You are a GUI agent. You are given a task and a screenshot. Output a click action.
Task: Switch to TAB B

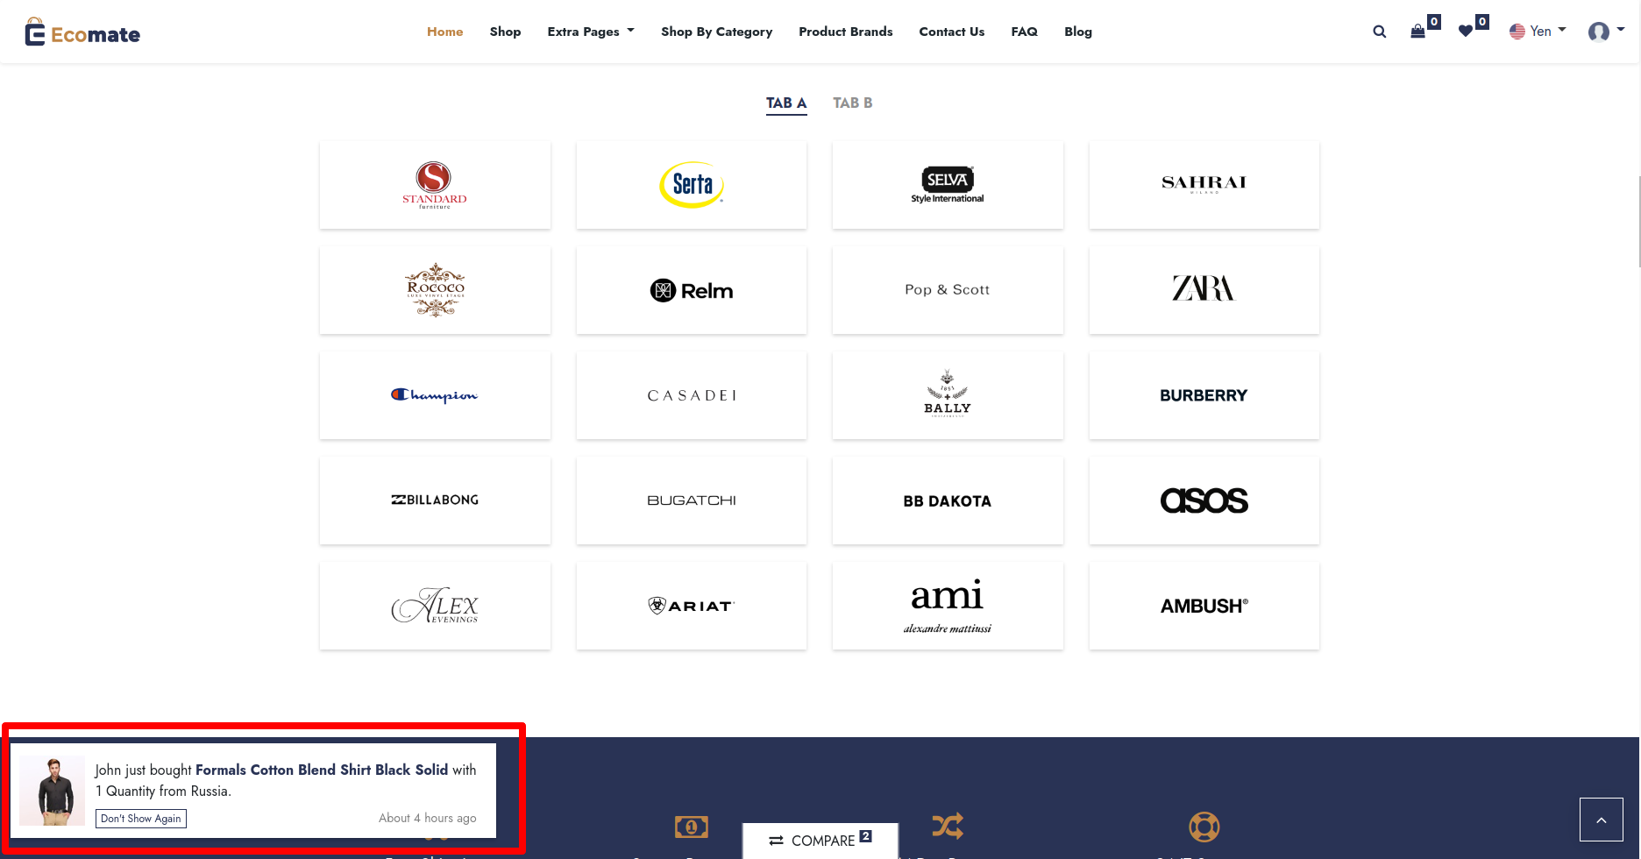852,103
